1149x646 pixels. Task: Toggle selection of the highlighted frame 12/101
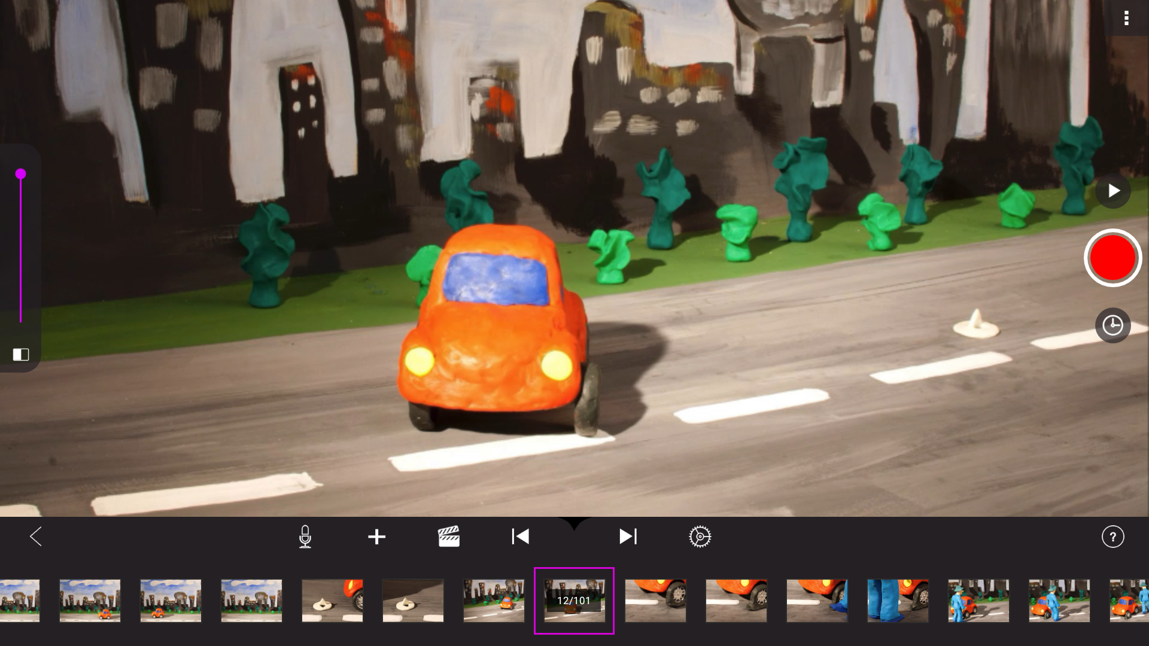pyautogui.click(x=574, y=601)
